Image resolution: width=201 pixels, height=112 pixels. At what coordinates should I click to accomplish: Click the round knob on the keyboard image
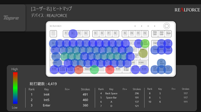point(167,26)
